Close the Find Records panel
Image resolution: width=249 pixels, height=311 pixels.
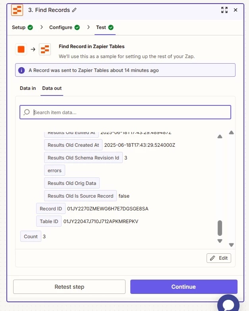click(235, 10)
